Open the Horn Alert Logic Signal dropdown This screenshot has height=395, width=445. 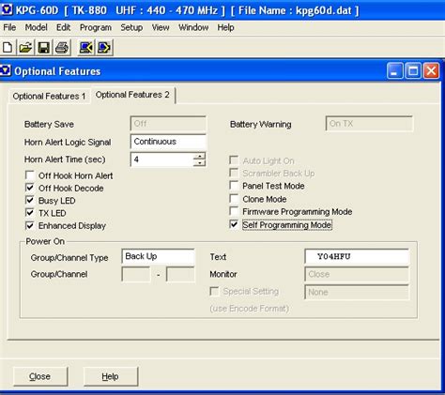point(168,142)
